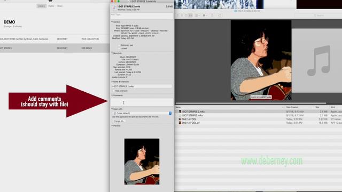Click the file name field in Name & Extension
The image size is (342, 192).
pyautogui.click(x=142, y=86)
